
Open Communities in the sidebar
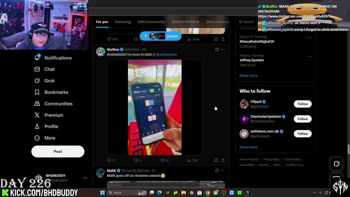[x=54, y=104]
